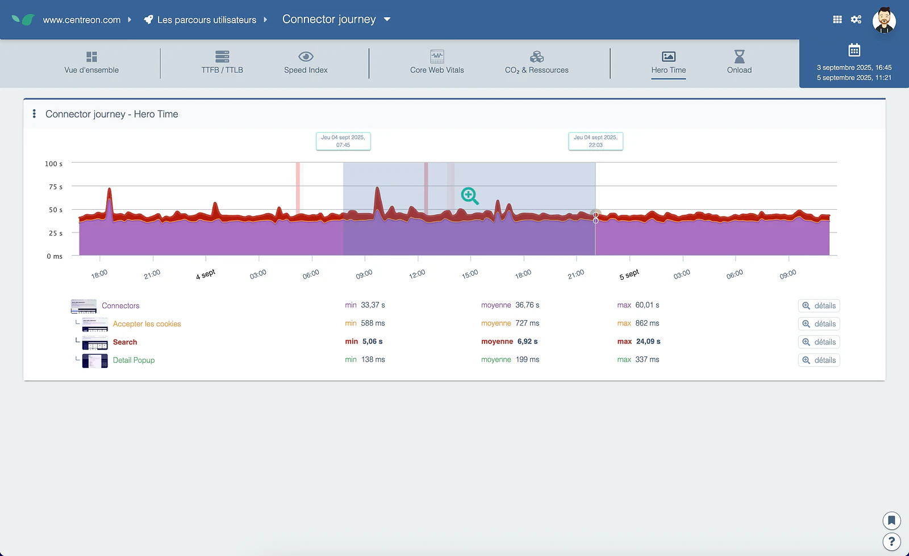Screen dimensions: 909x556
Task: Click the user avatar profile picture
Action: pyautogui.click(x=884, y=20)
